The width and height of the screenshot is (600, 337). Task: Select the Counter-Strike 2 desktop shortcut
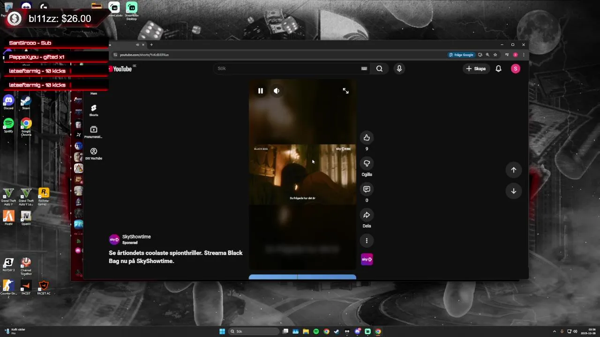pos(8,289)
